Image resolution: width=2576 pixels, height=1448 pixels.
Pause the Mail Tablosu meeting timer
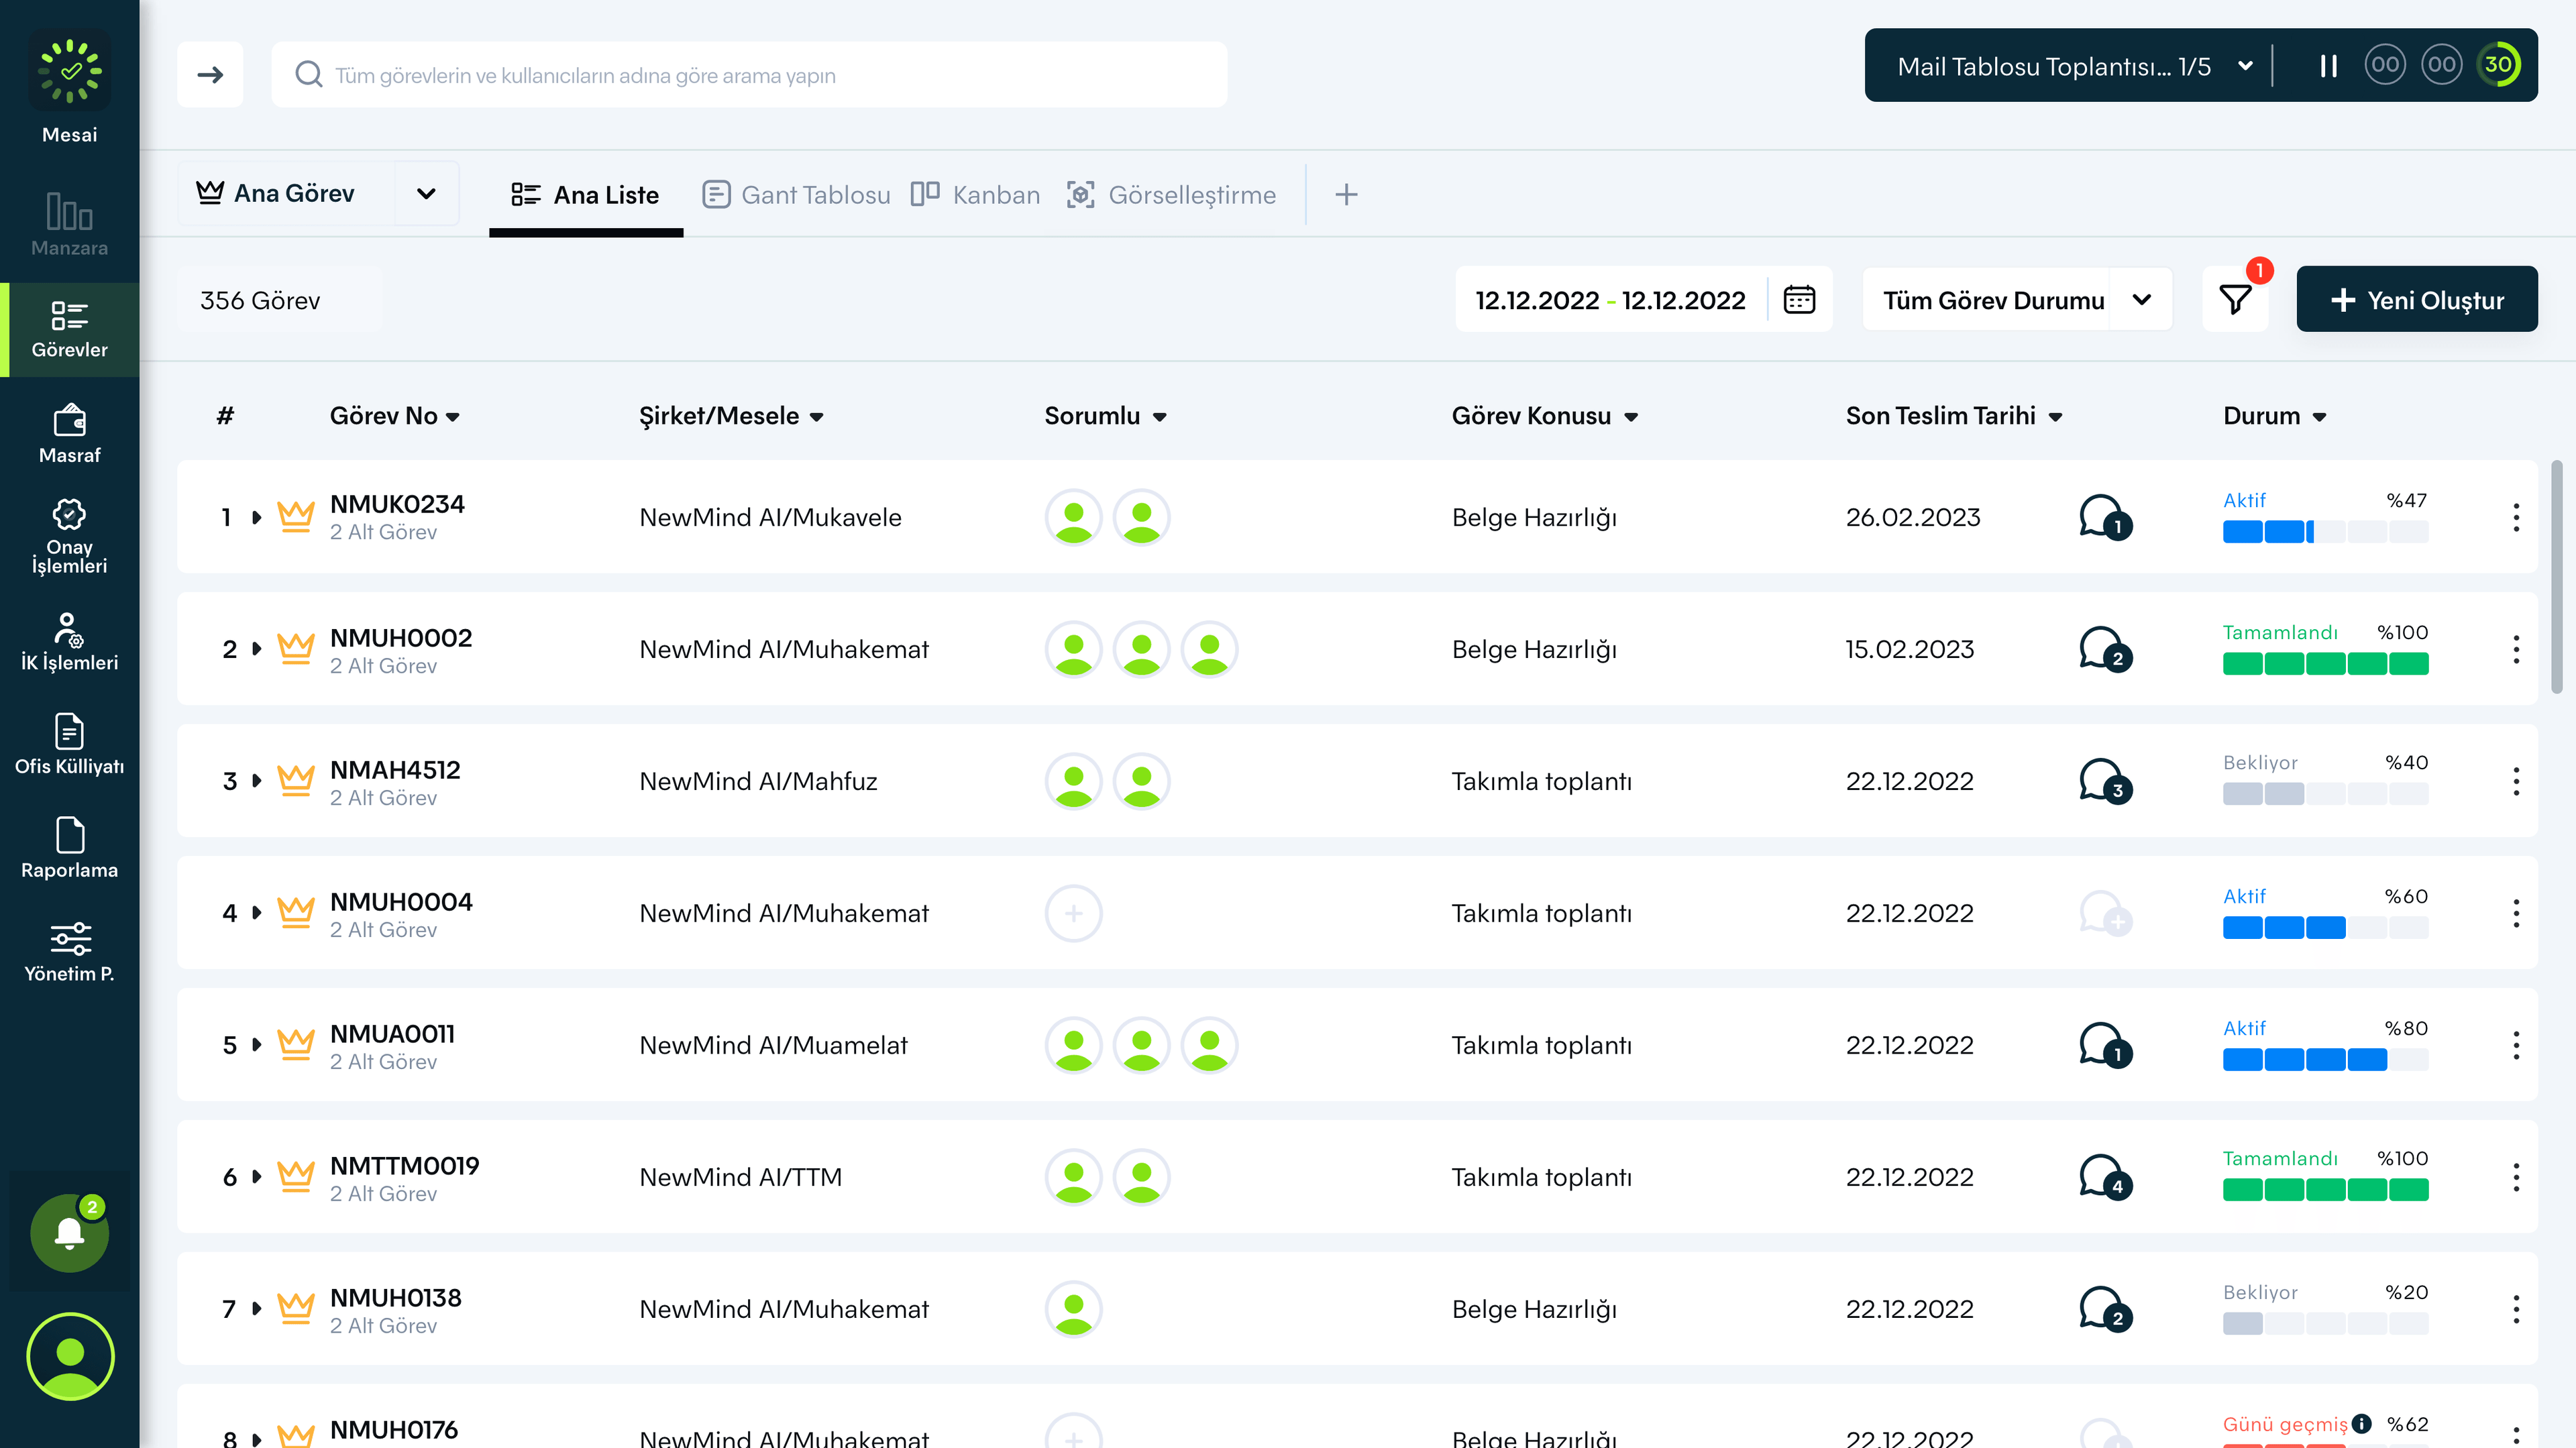2328,66
